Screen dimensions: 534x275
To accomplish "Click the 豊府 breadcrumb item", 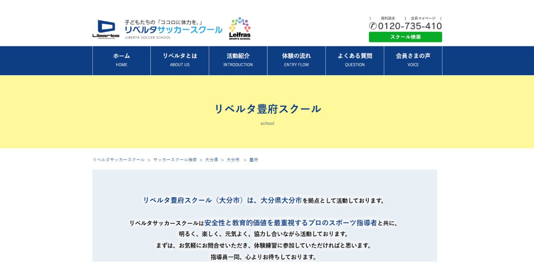I will tap(253, 160).
